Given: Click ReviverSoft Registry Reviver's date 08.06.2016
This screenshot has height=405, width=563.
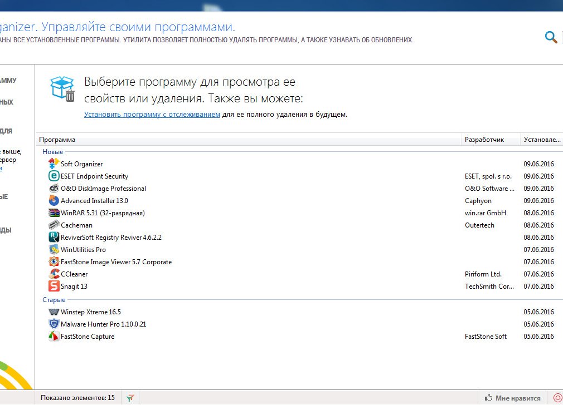Looking at the screenshot, I should click(x=538, y=237).
